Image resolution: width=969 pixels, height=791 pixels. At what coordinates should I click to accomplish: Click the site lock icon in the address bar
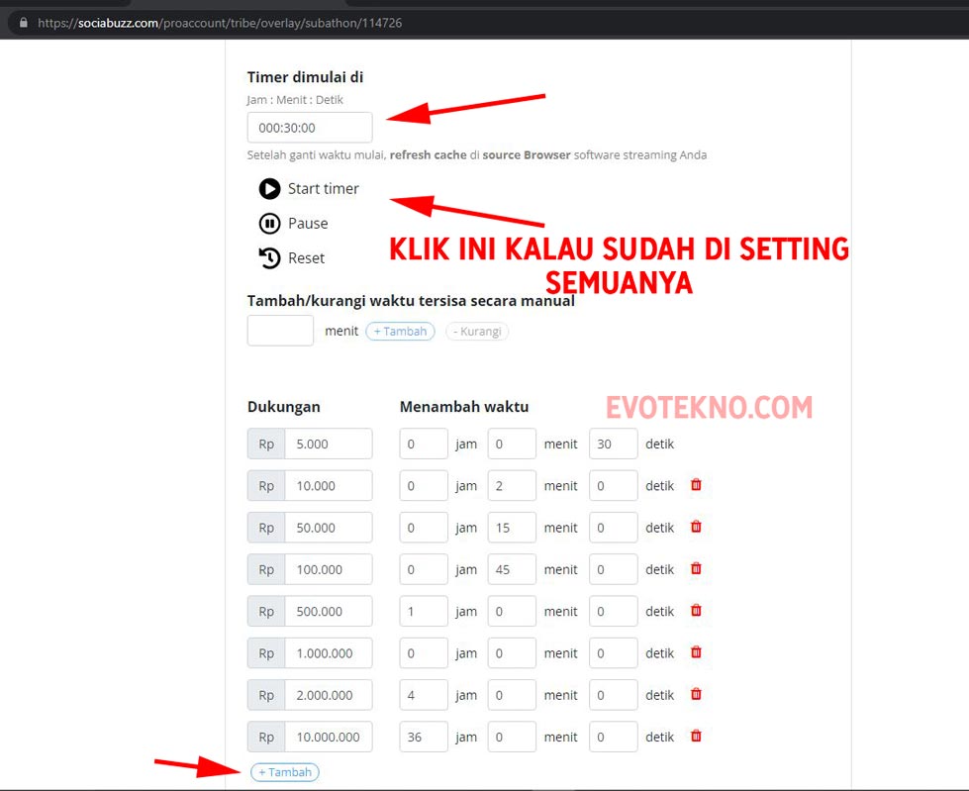click(24, 22)
